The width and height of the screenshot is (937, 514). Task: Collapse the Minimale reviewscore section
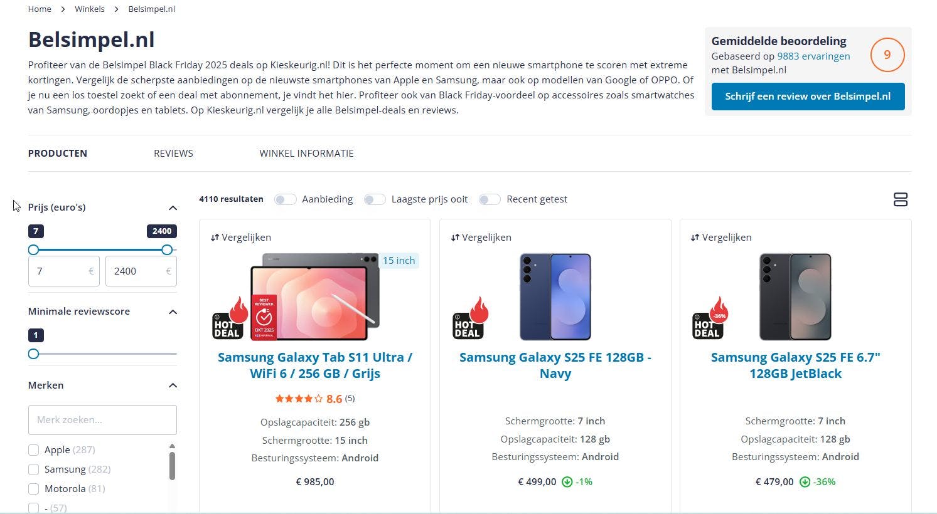173,312
